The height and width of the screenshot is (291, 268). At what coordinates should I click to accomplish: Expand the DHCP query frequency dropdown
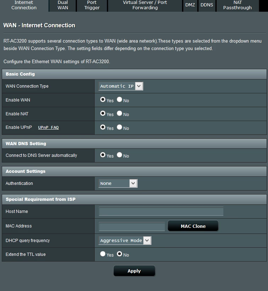coord(125,241)
